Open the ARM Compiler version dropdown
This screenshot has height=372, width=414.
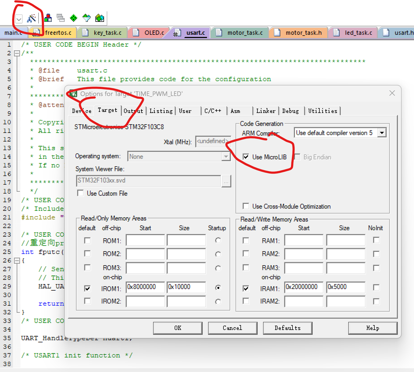point(382,133)
